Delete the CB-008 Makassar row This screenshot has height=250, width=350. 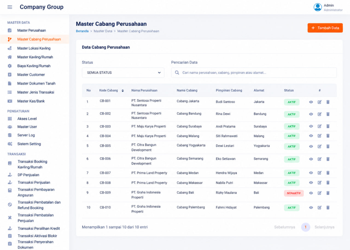328,183
